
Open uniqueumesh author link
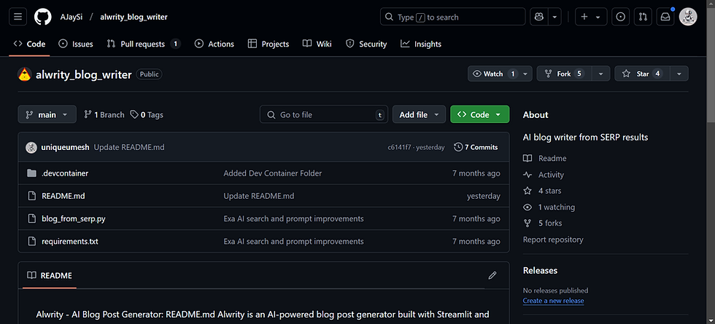click(x=66, y=147)
